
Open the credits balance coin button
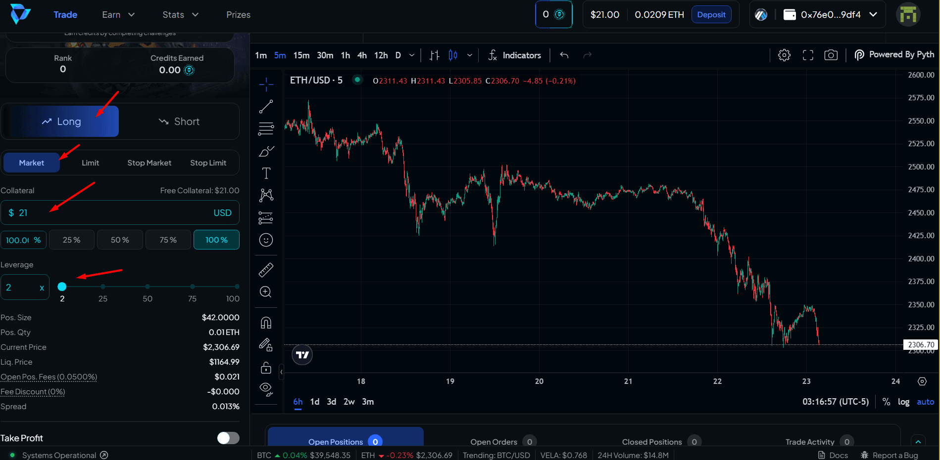coord(554,14)
